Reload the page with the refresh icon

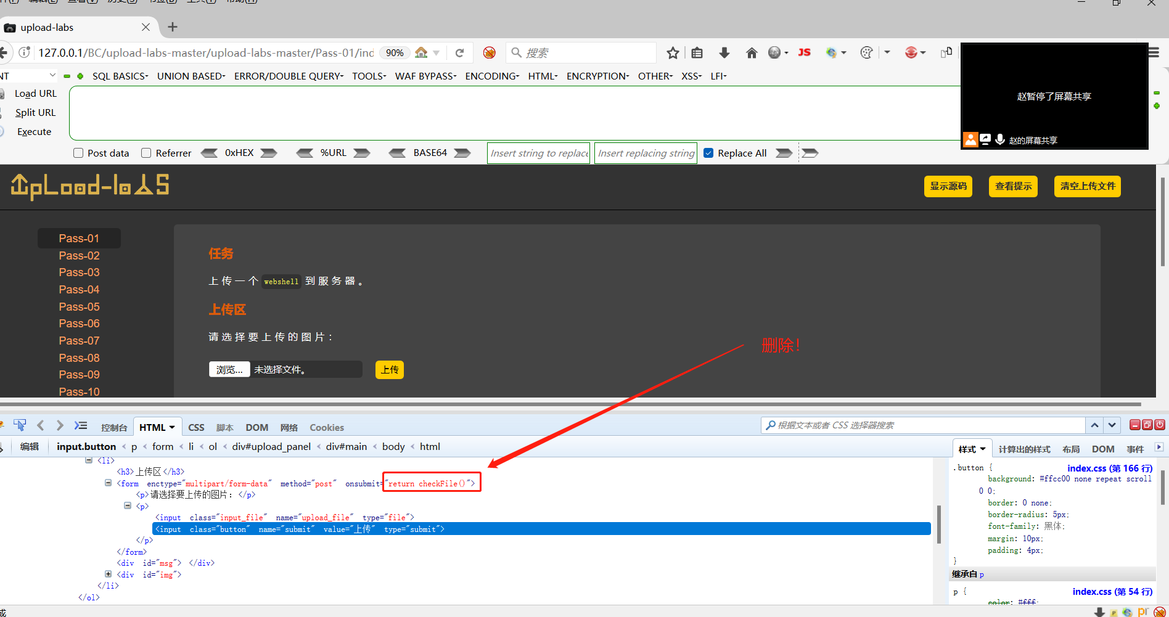(x=459, y=52)
